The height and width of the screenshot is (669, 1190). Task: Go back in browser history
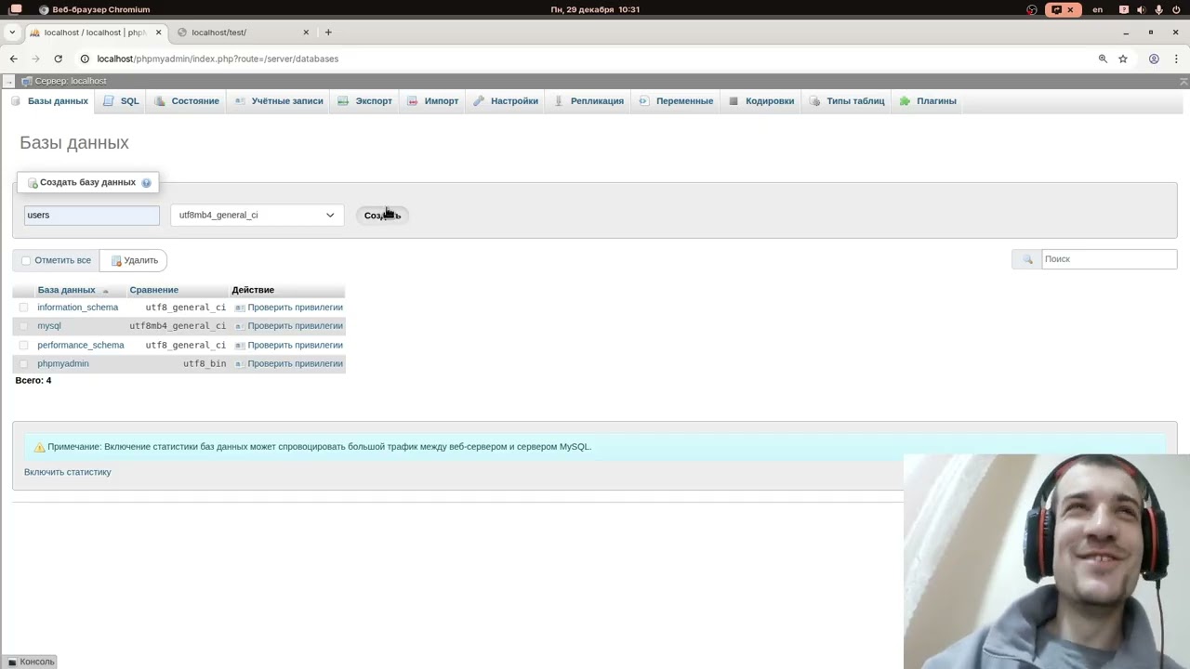pyautogui.click(x=13, y=59)
